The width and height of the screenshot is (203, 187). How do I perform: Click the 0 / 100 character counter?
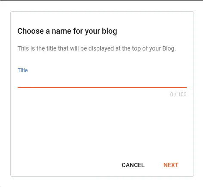click(178, 95)
